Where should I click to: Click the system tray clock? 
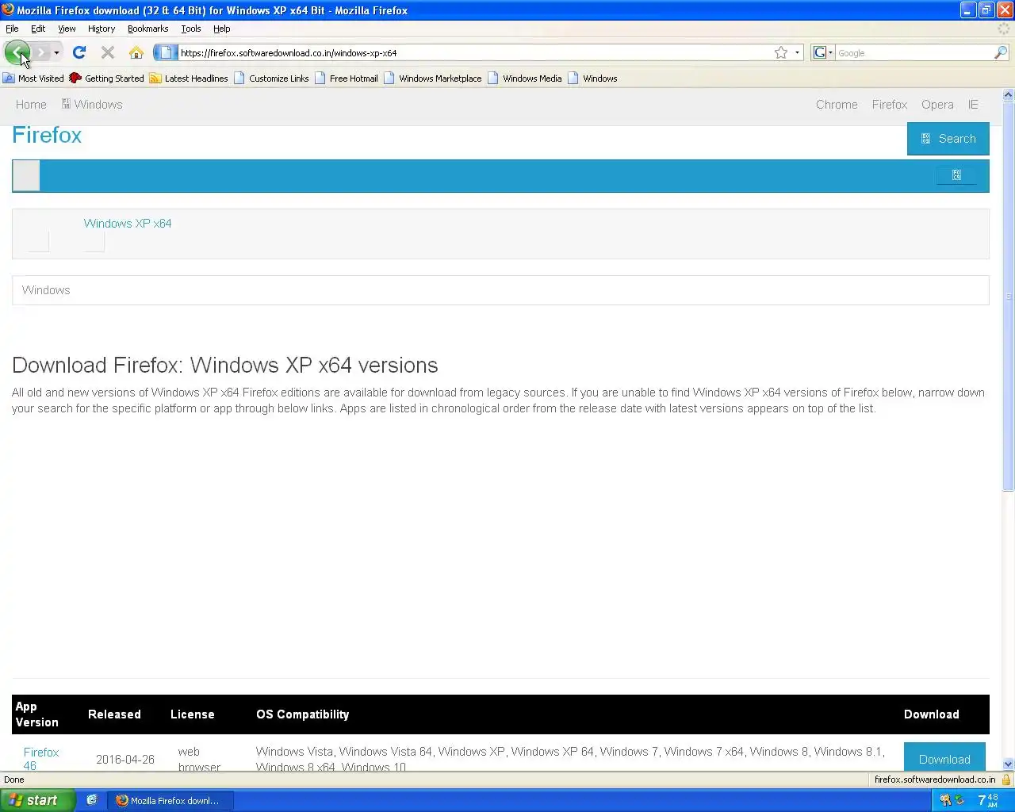click(x=988, y=800)
